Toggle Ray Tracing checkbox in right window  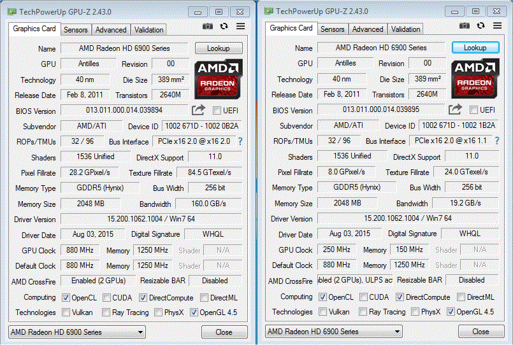(363, 312)
